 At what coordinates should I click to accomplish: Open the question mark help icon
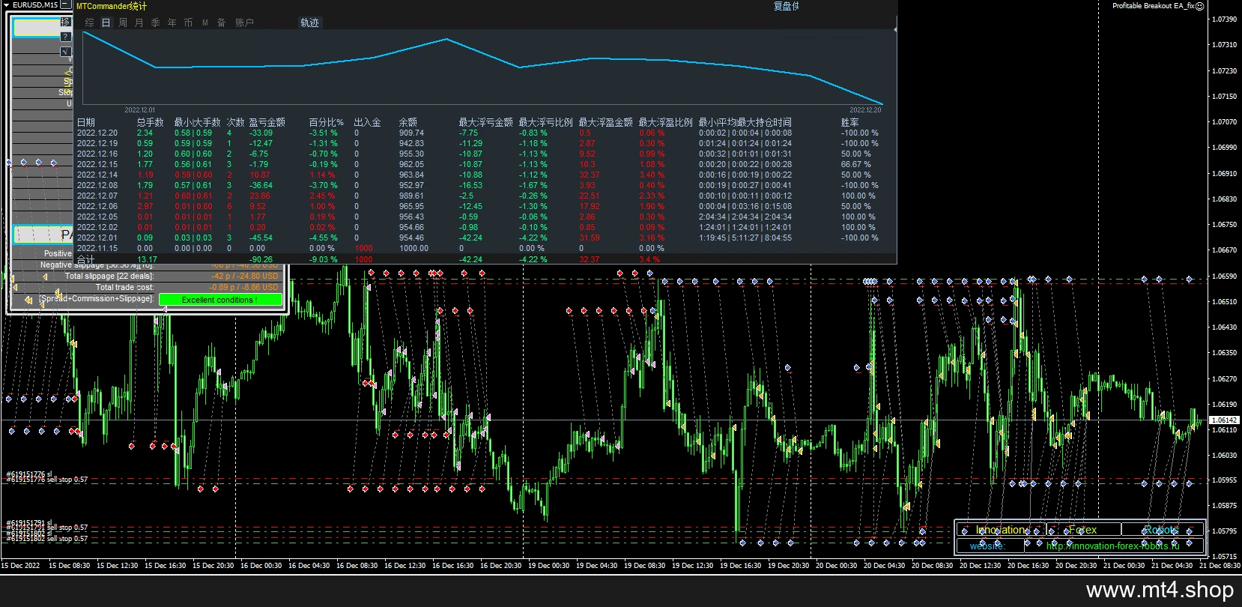pyautogui.click(x=66, y=36)
